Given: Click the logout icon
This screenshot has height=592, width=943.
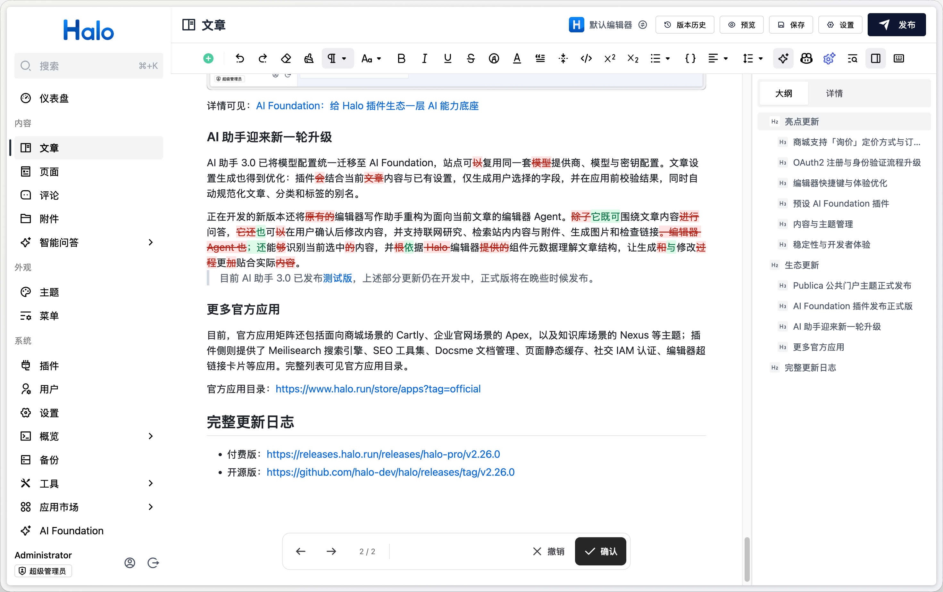Looking at the screenshot, I should [x=153, y=563].
